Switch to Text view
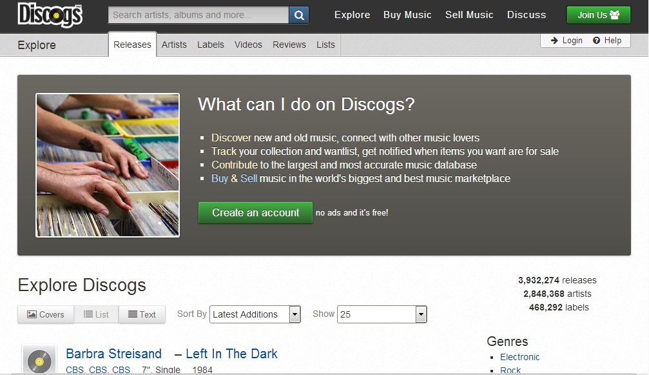 coord(142,314)
